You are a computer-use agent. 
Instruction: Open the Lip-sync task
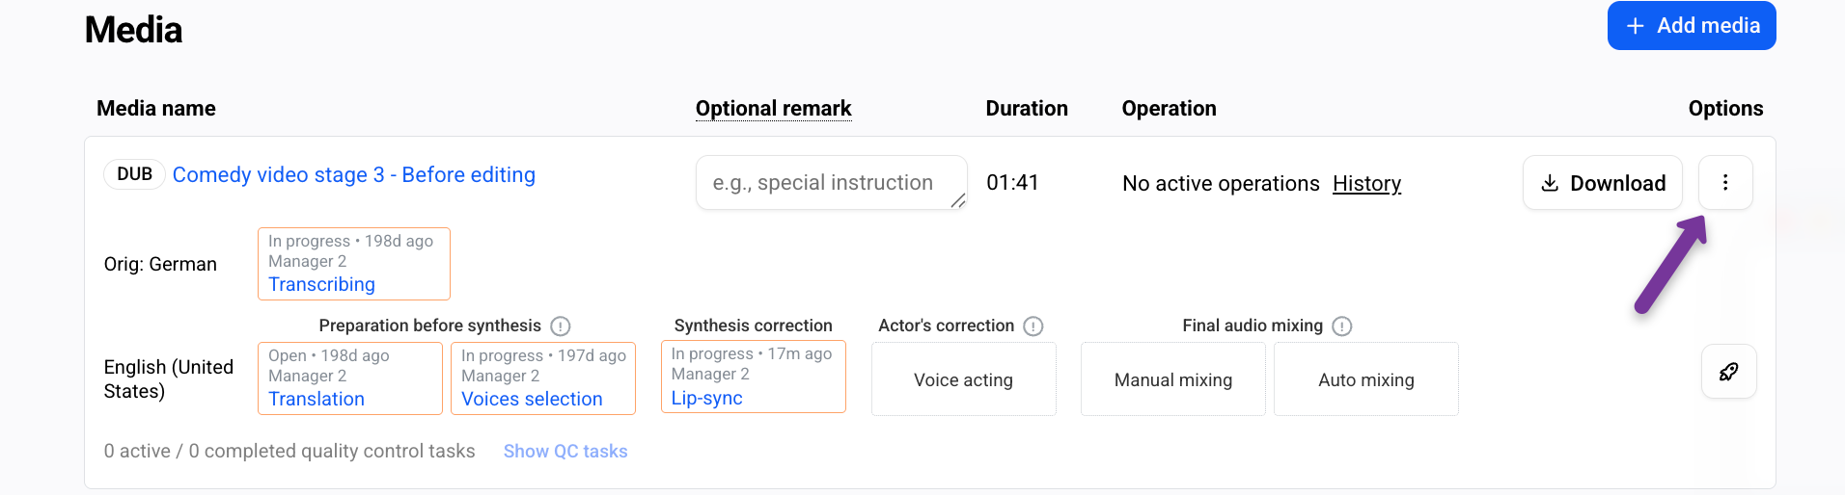point(754,377)
